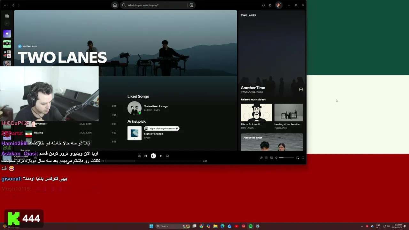Select track row with 17,638,565 plays
The width and height of the screenshot is (409, 230).
[70, 124]
